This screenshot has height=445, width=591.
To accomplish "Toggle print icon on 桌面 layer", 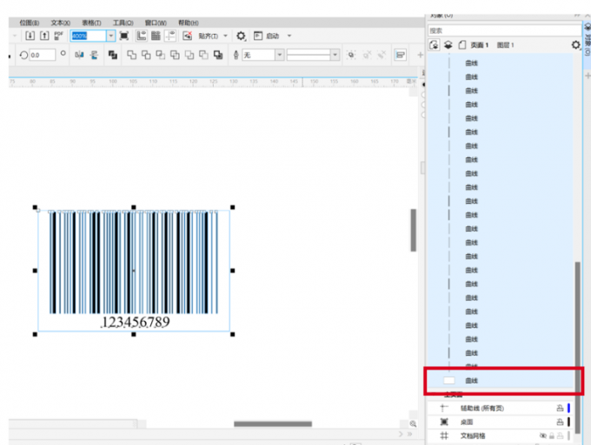I will pyautogui.click(x=560, y=422).
